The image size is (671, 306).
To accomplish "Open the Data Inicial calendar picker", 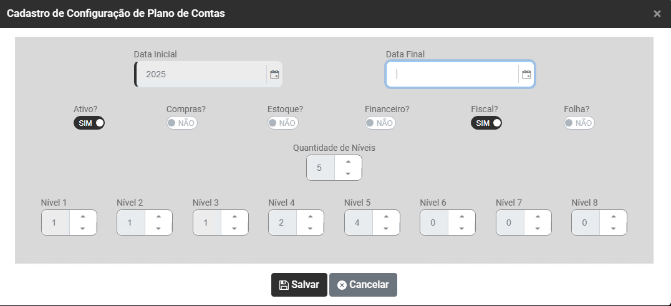I will click(274, 74).
